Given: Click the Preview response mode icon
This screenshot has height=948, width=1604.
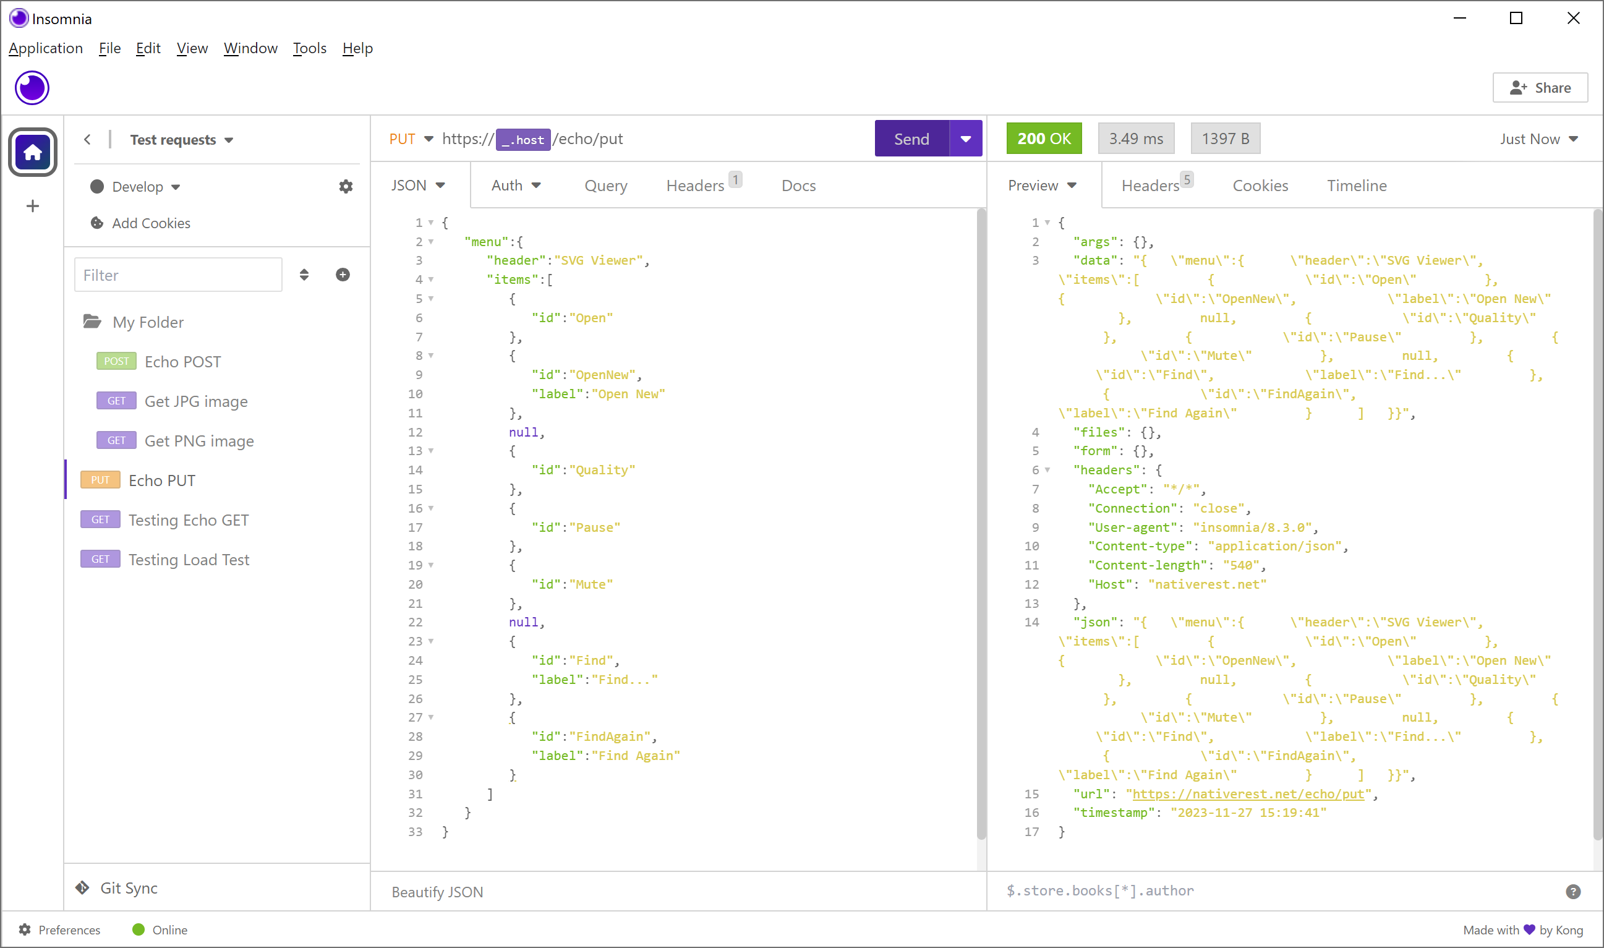Looking at the screenshot, I should [x=1073, y=185].
